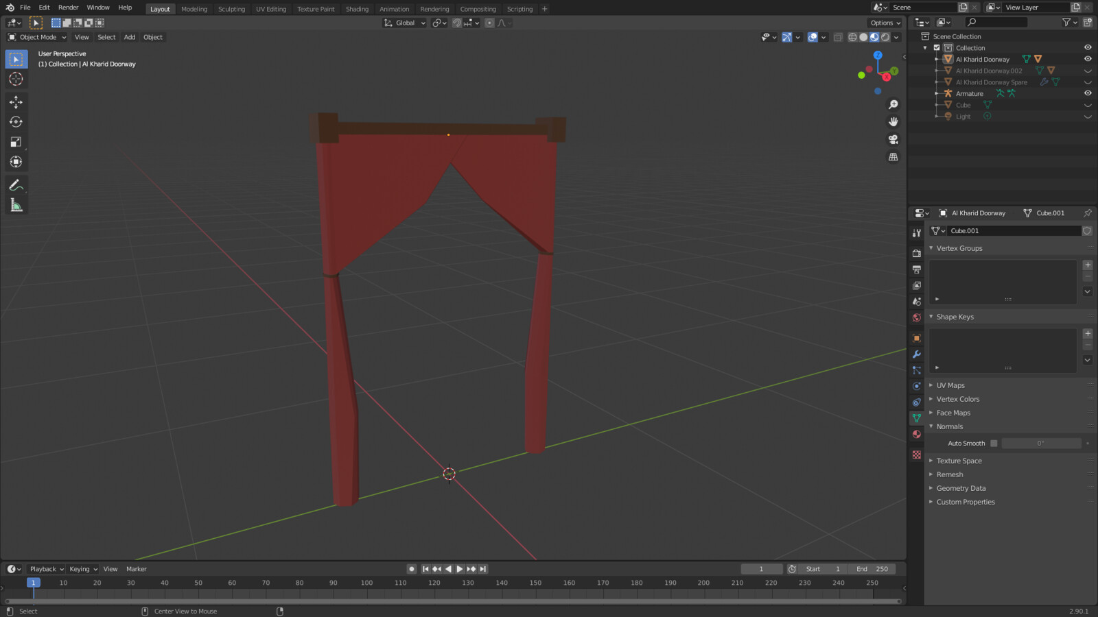
Task: Click the Cube.001 mesh name field
Action: pos(1014,231)
